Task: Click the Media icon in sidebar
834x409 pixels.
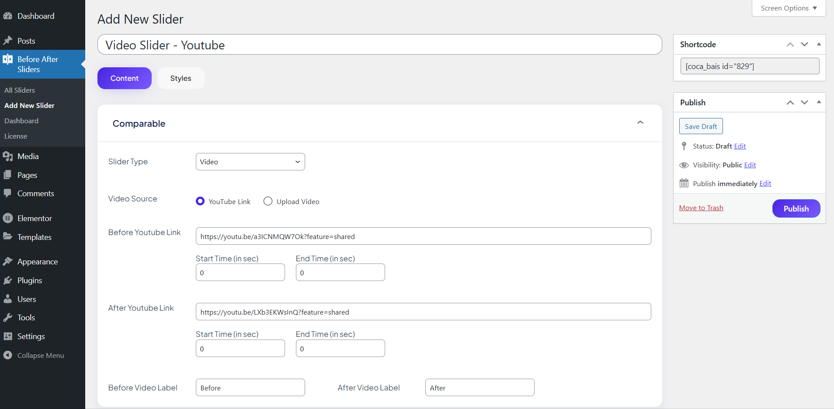Action: [x=7, y=156]
